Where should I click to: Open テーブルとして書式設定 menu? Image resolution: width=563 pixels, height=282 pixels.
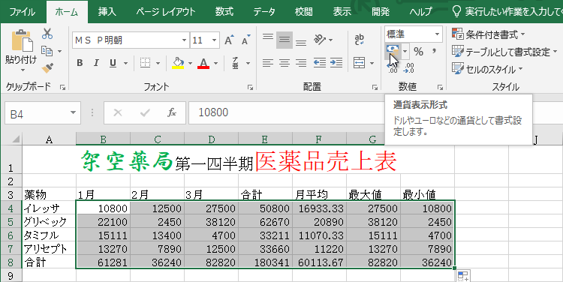pos(505,52)
